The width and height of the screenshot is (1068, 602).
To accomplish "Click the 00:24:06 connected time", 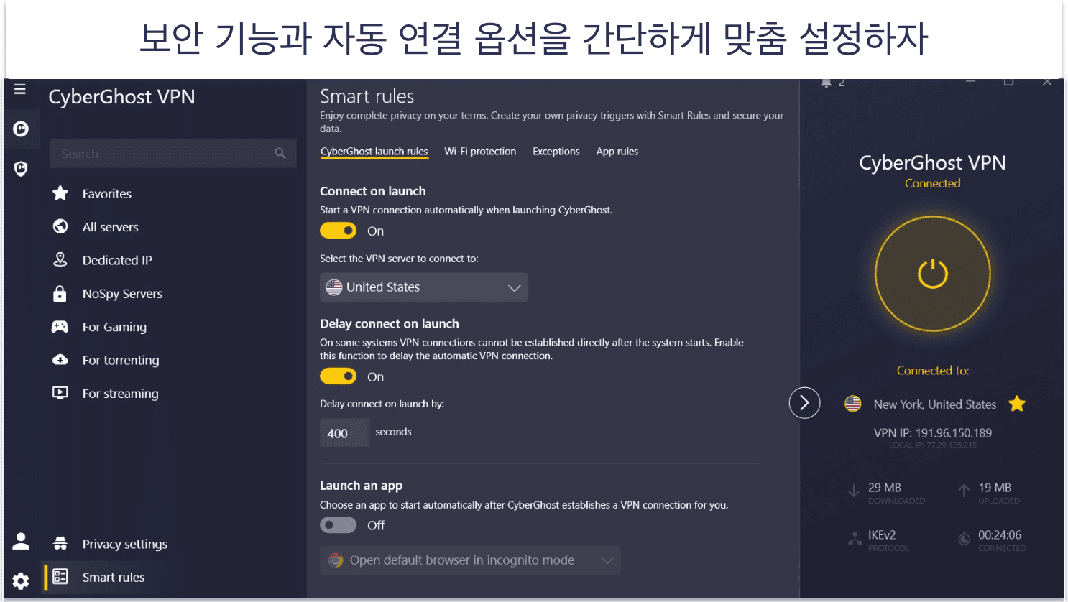I will click(x=999, y=534).
